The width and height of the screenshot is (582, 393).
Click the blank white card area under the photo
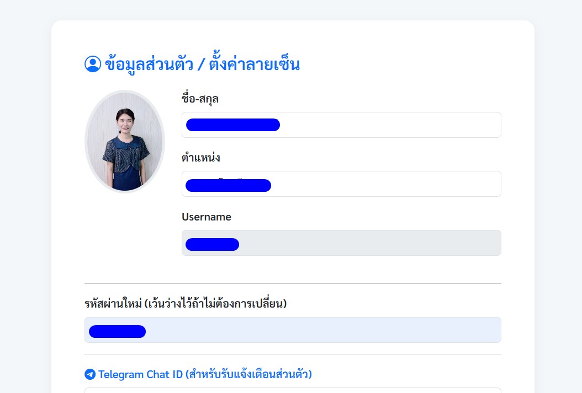pos(125,237)
